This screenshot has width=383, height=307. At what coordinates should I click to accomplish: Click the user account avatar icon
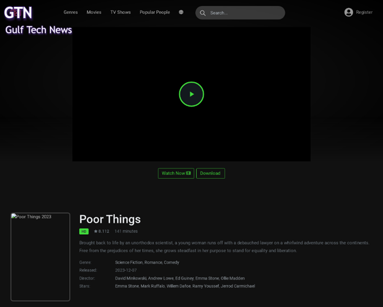349,12
